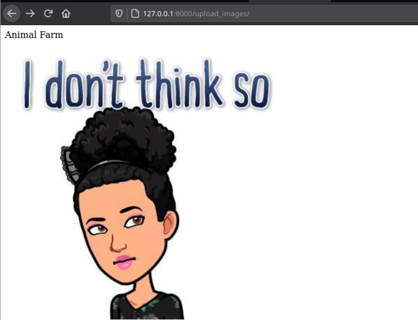Click the word "so" in image caption

click(252, 92)
